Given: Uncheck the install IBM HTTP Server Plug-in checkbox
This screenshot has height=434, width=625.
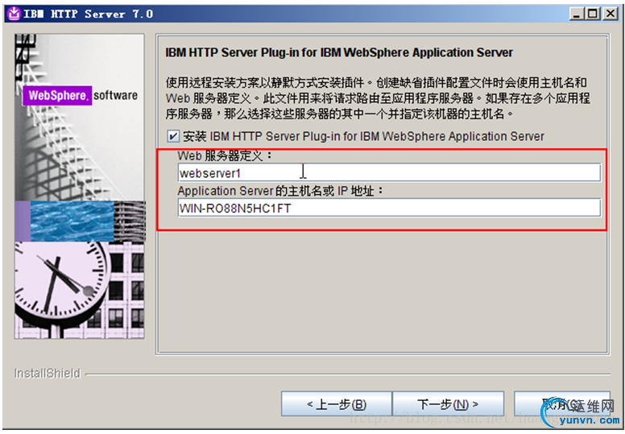Looking at the screenshot, I should pos(172,136).
